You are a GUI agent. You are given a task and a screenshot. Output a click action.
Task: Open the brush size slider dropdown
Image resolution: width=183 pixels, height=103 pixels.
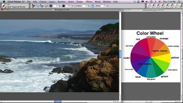coord(60,6)
